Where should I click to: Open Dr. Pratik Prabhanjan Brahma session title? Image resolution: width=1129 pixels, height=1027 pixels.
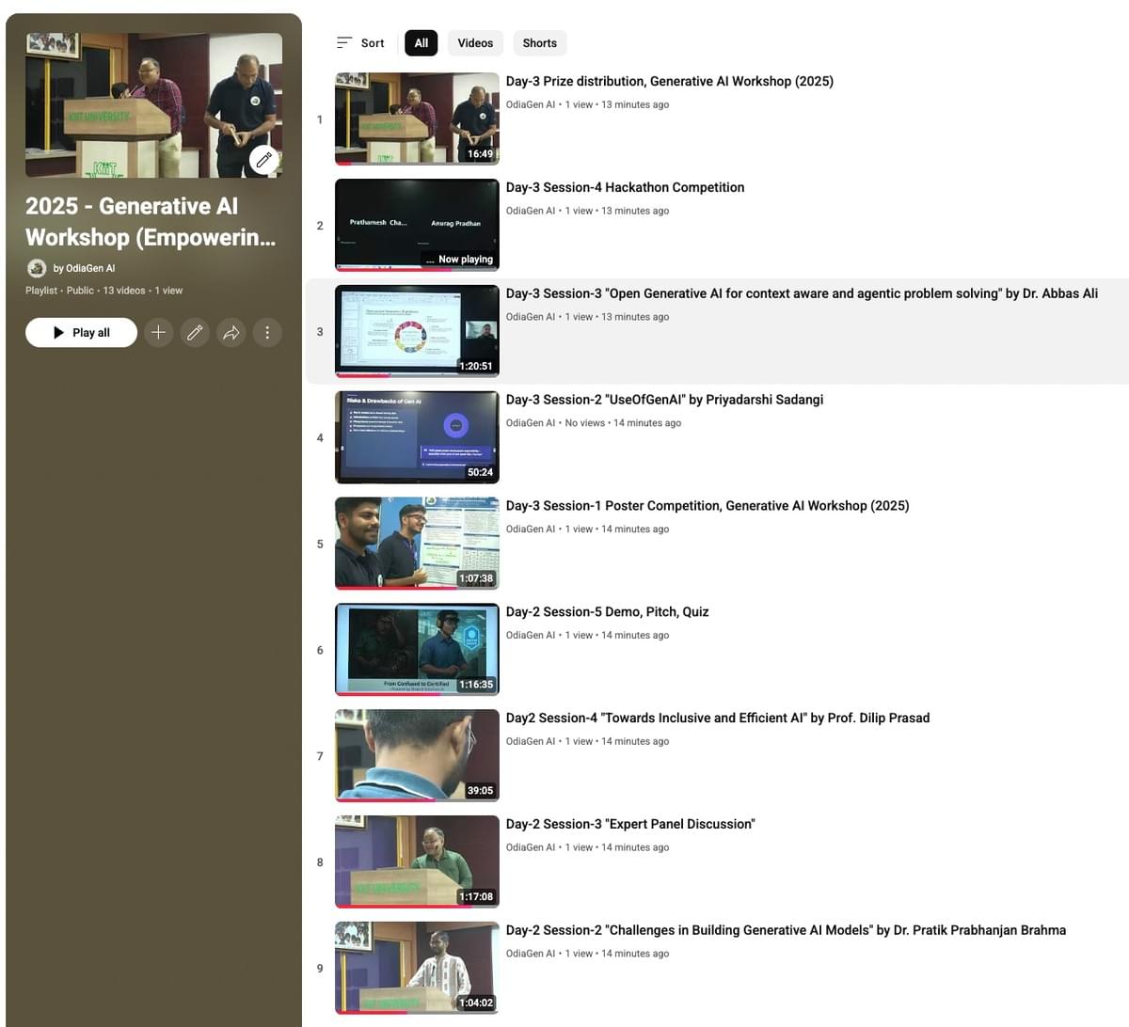[786, 930]
